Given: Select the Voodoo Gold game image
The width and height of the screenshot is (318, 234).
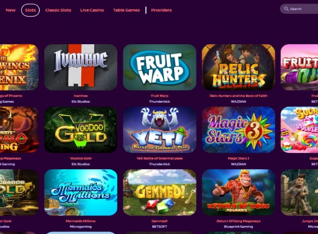Looking at the screenshot, I should 81,130.
